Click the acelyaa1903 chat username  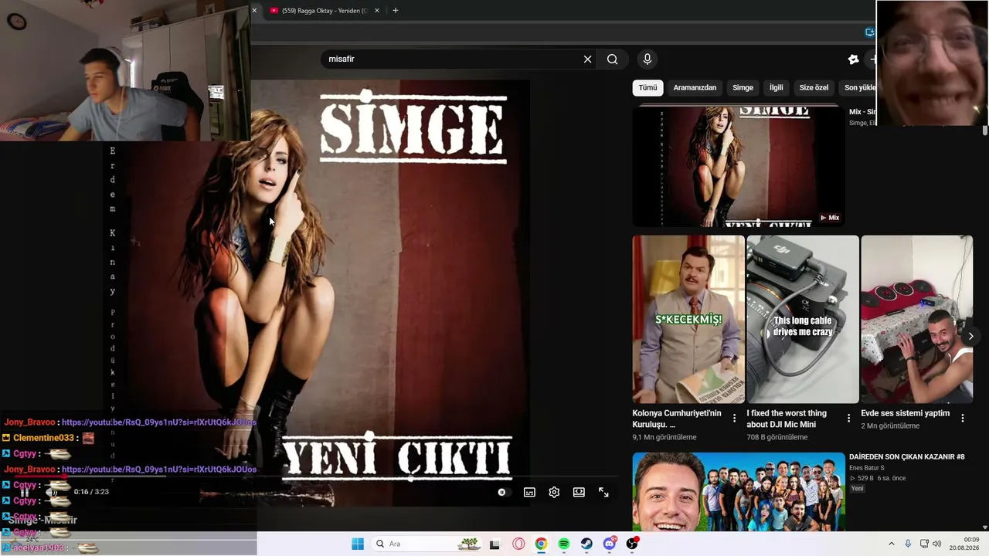[39, 548]
